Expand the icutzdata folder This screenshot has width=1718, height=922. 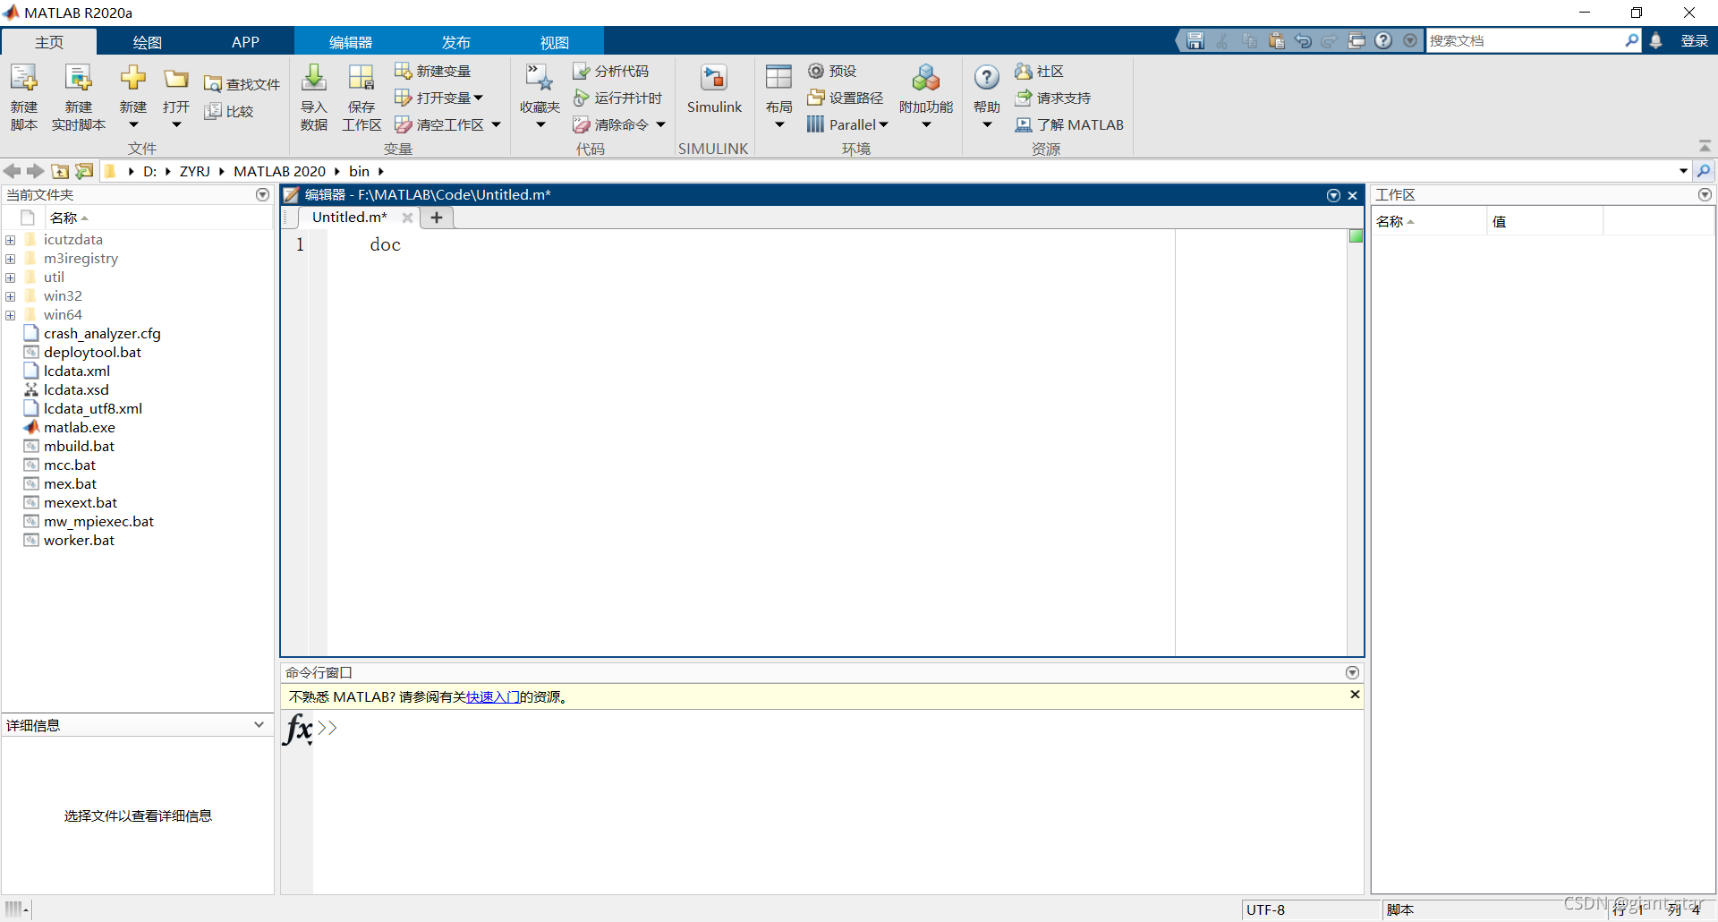[10, 240]
